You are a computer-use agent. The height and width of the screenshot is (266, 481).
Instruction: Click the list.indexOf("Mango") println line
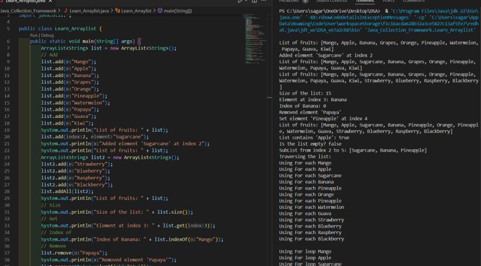click(132, 240)
